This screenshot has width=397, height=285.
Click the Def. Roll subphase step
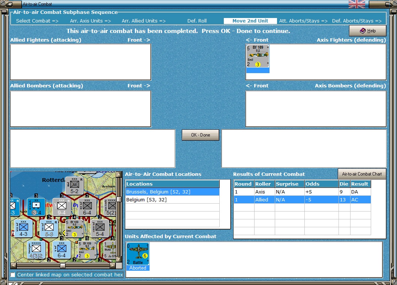197,21
